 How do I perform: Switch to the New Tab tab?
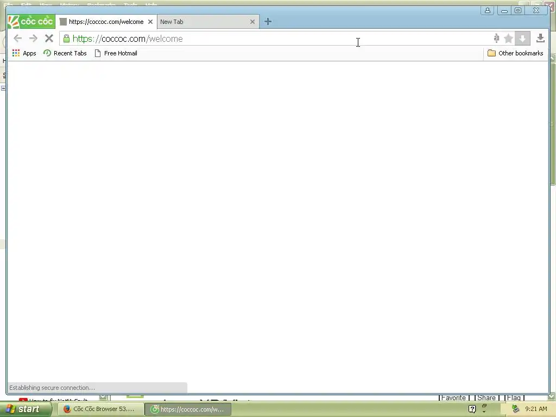(207, 22)
